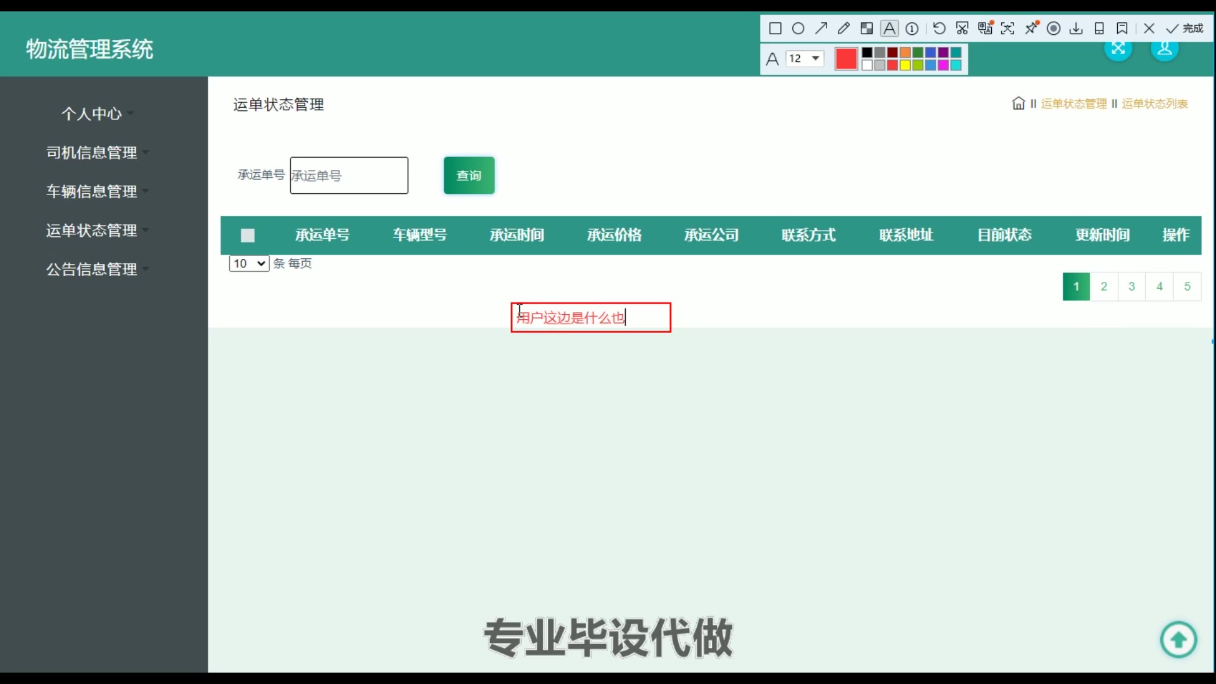Pick the dark green color swatch

(918, 53)
